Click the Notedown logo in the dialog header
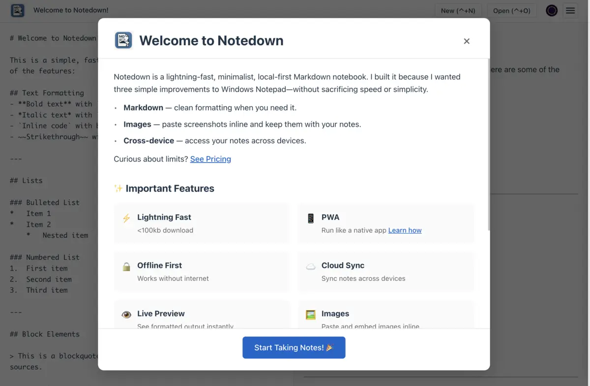This screenshot has width=590, height=386. point(123,40)
